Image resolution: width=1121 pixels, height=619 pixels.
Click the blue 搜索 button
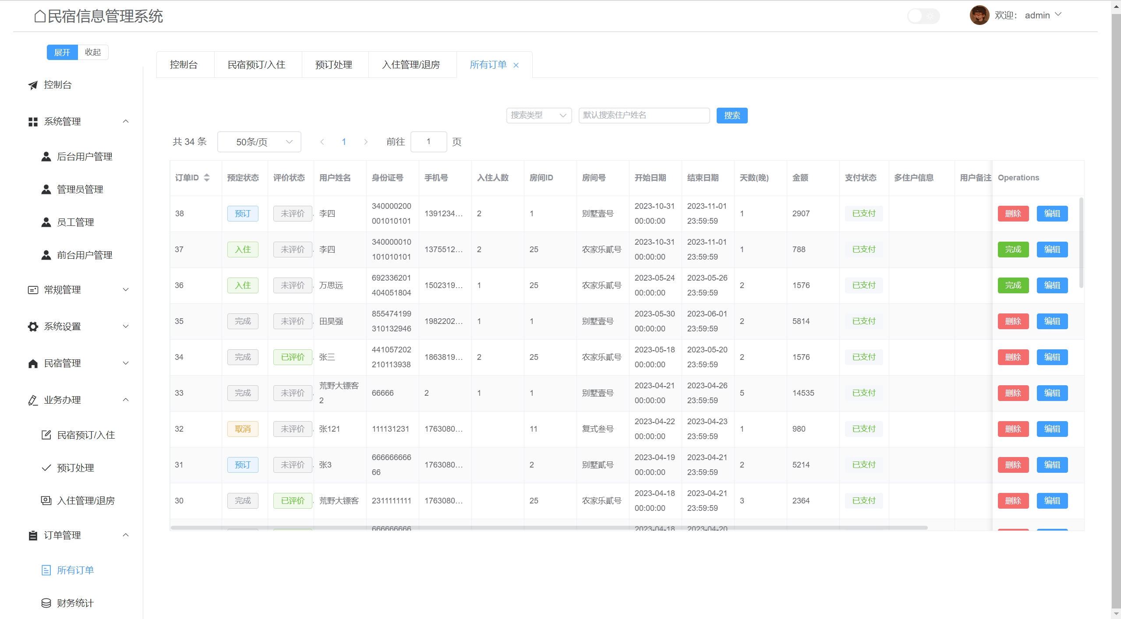732,115
